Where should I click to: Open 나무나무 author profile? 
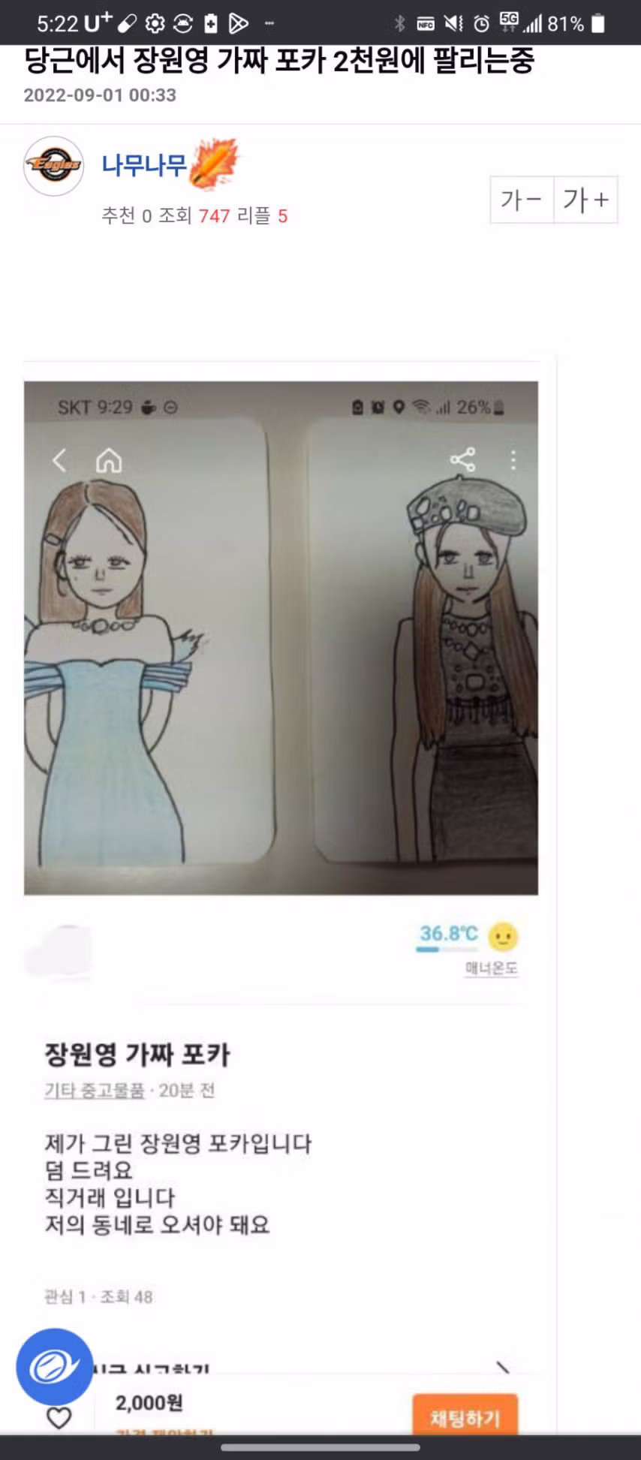pyautogui.click(x=144, y=164)
